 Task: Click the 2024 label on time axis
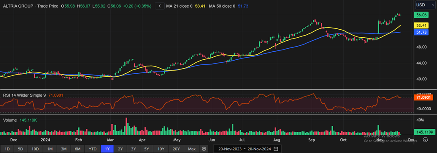[46, 140]
